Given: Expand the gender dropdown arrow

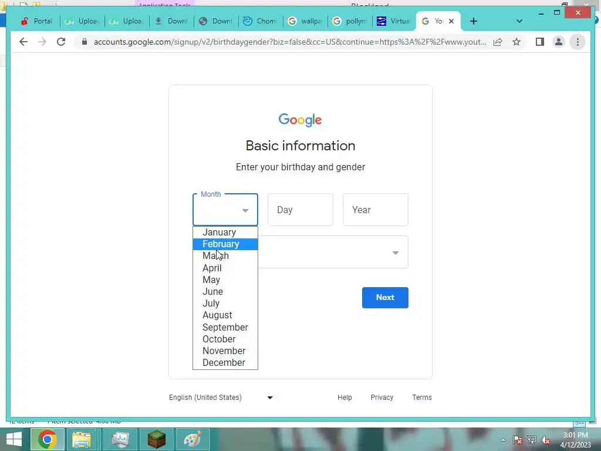Looking at the screenshot, I should (x=396, y=253).
